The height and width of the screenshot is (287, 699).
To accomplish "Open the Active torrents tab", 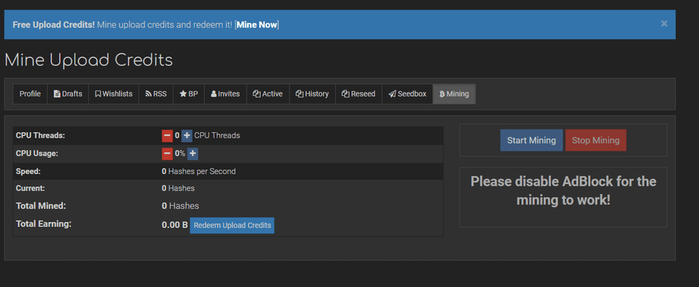I will point(268,94).
